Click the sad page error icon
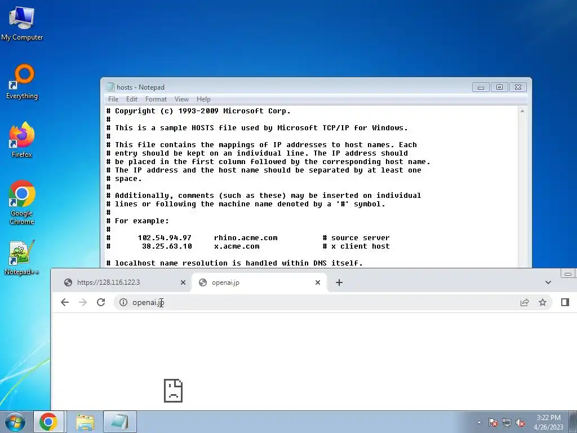577x433 pixels. pyautogui.click(x=174, y=391)
